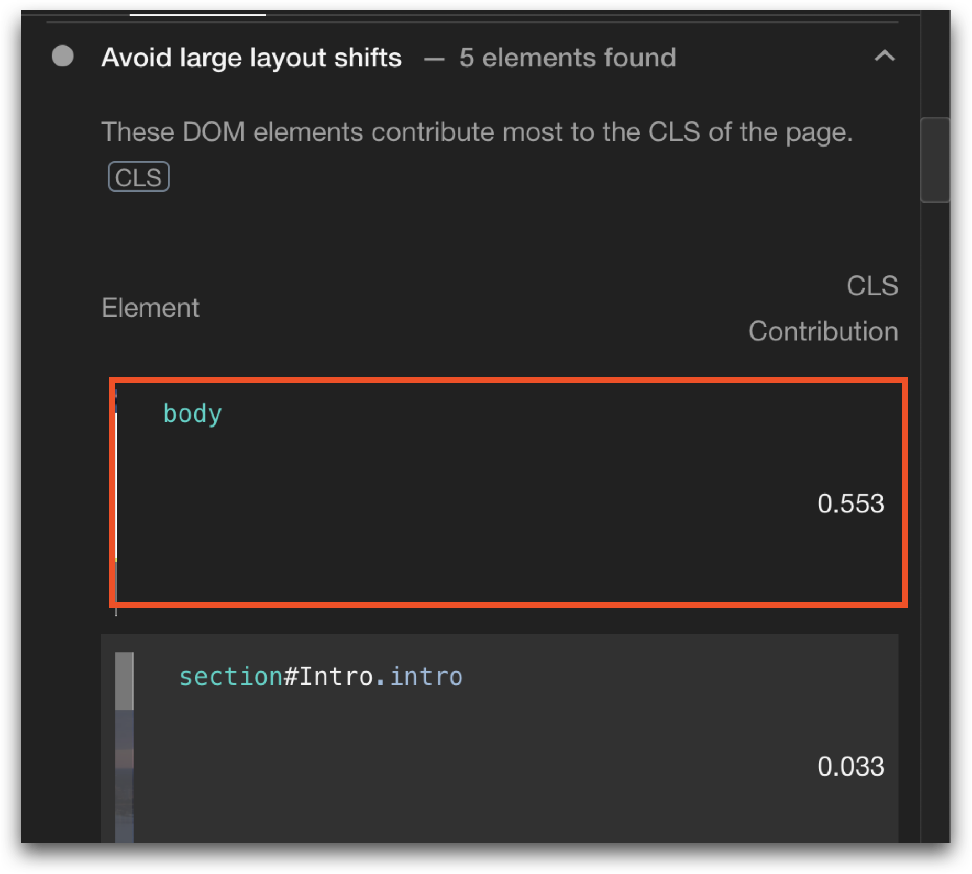Image resolution: width=972 pixels, height=874 pixels.
Task: Select the section#Intro.intro element label
Action: pyautogui.click(x=321, y=676)
